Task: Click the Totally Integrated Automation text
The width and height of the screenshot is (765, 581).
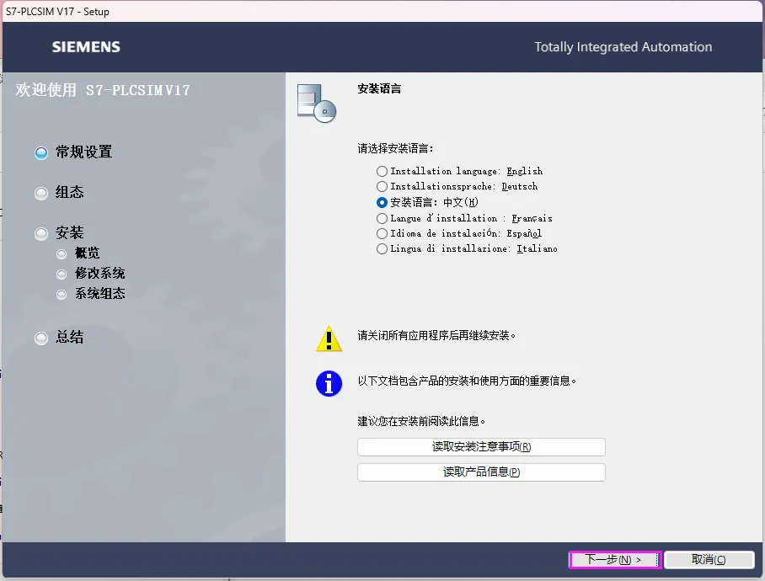Action: [x=623, y=47]
